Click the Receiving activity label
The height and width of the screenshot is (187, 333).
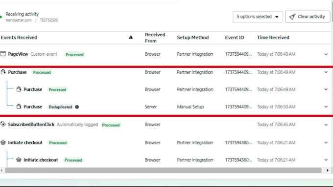pos(22,14)
